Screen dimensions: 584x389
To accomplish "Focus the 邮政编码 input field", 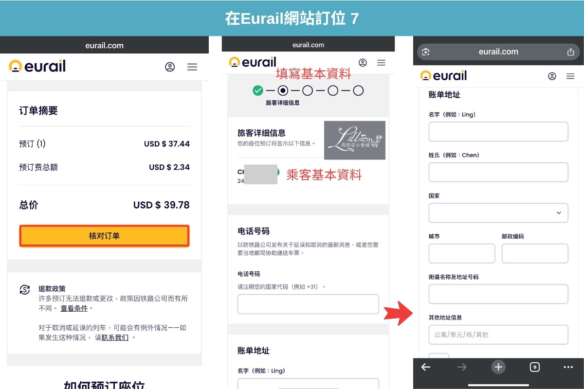I will click(535, 253).
